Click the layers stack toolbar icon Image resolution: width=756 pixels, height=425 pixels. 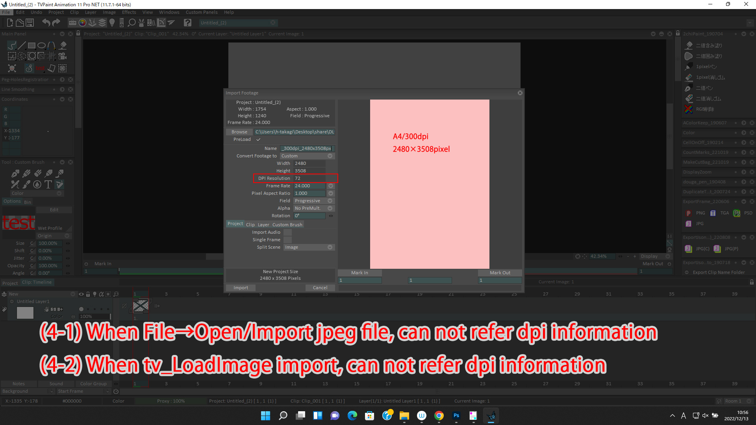pyautogui.click(x=102, y=23)
